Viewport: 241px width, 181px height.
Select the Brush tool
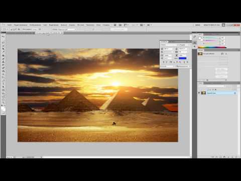pyautogui.click(x=3, y=58)
